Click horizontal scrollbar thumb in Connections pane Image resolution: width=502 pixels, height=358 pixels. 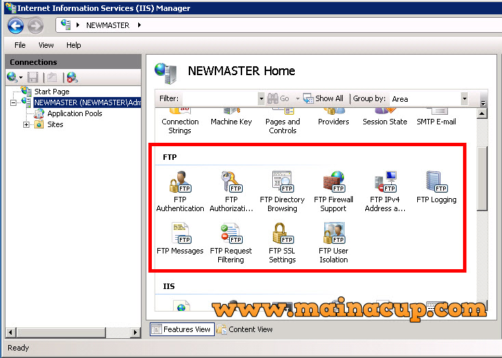coord(61,333)
